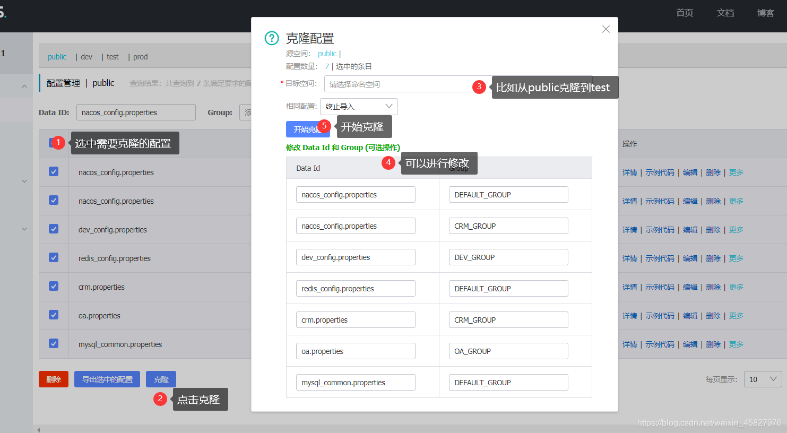
Task: Switch to the prod namespace tab
Action: [x=140, y=57]
